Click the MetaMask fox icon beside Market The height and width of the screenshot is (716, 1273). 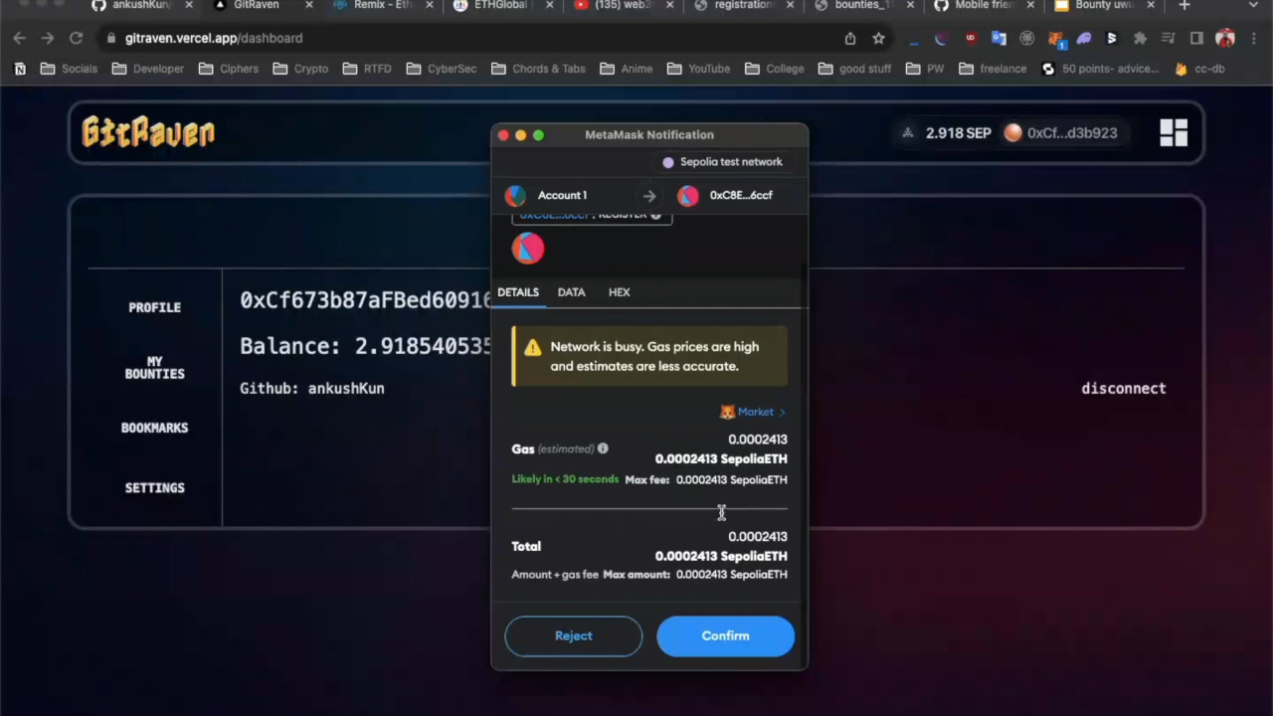coord(727,412)
